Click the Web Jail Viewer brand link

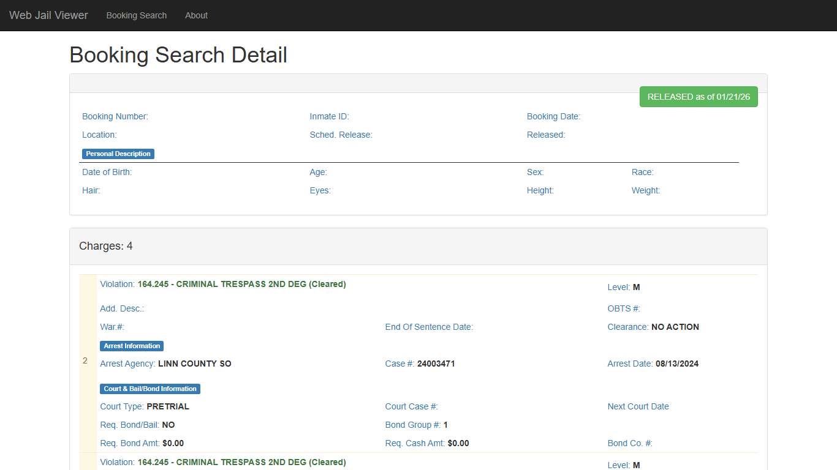click(48, 15)
